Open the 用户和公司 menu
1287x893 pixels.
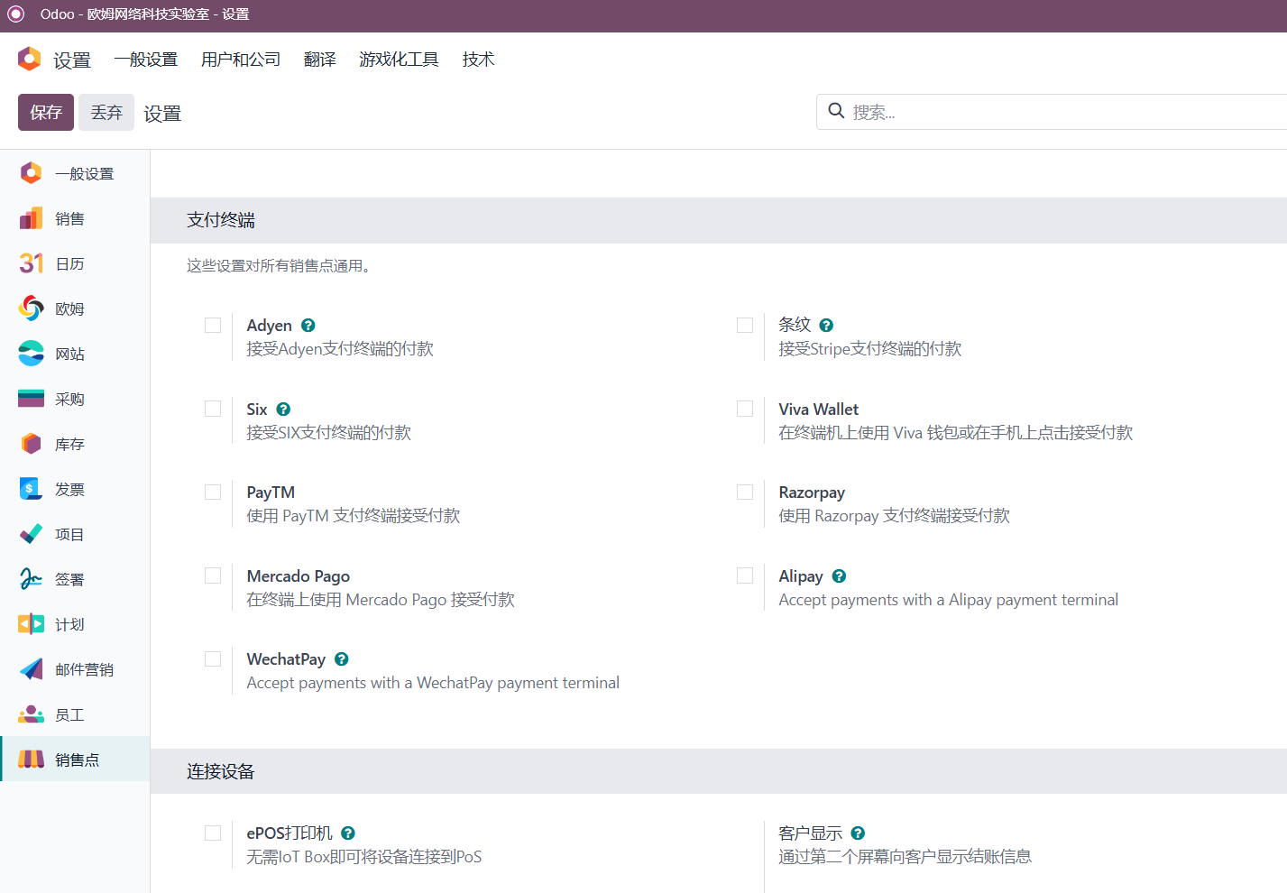coord(241,60)
